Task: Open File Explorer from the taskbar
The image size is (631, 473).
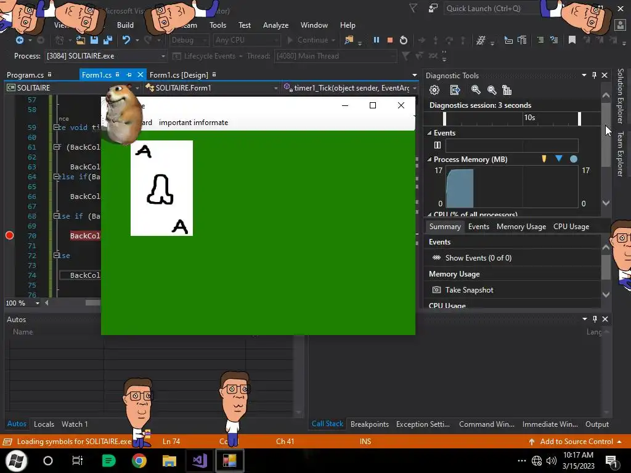Action: (x=169, y=461)
